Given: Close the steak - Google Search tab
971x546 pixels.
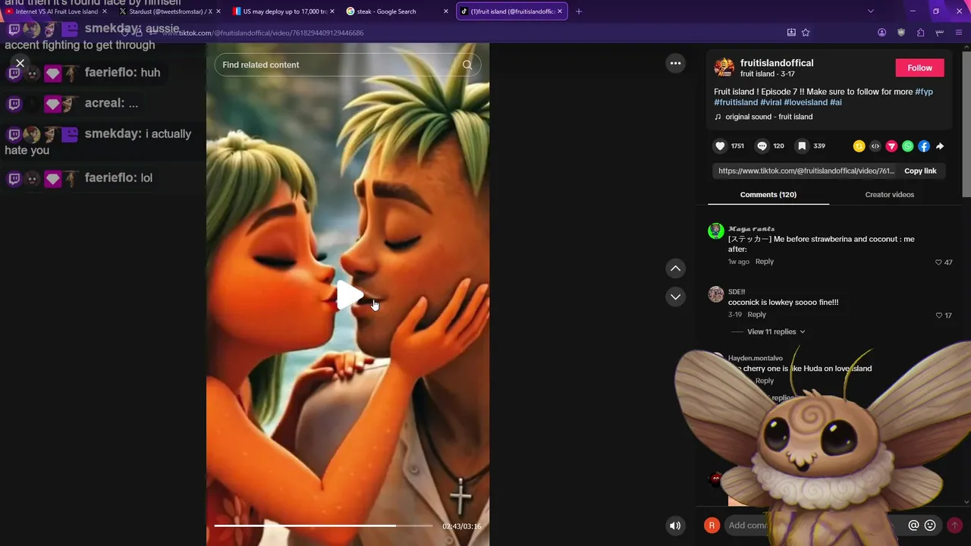Looking at the screenshot, I should pyautogui.click(x=446, y=11).
